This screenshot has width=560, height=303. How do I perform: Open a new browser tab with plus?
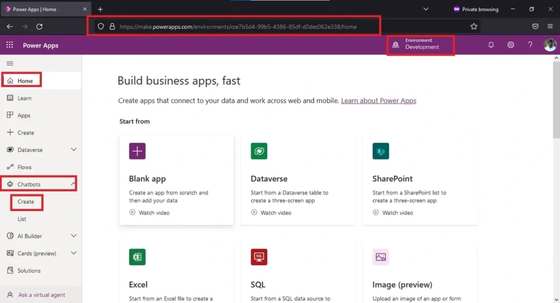[x=100, y=9]
